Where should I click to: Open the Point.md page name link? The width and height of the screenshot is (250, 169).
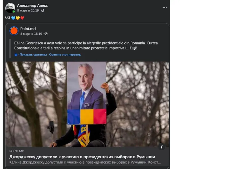[28, 29]
